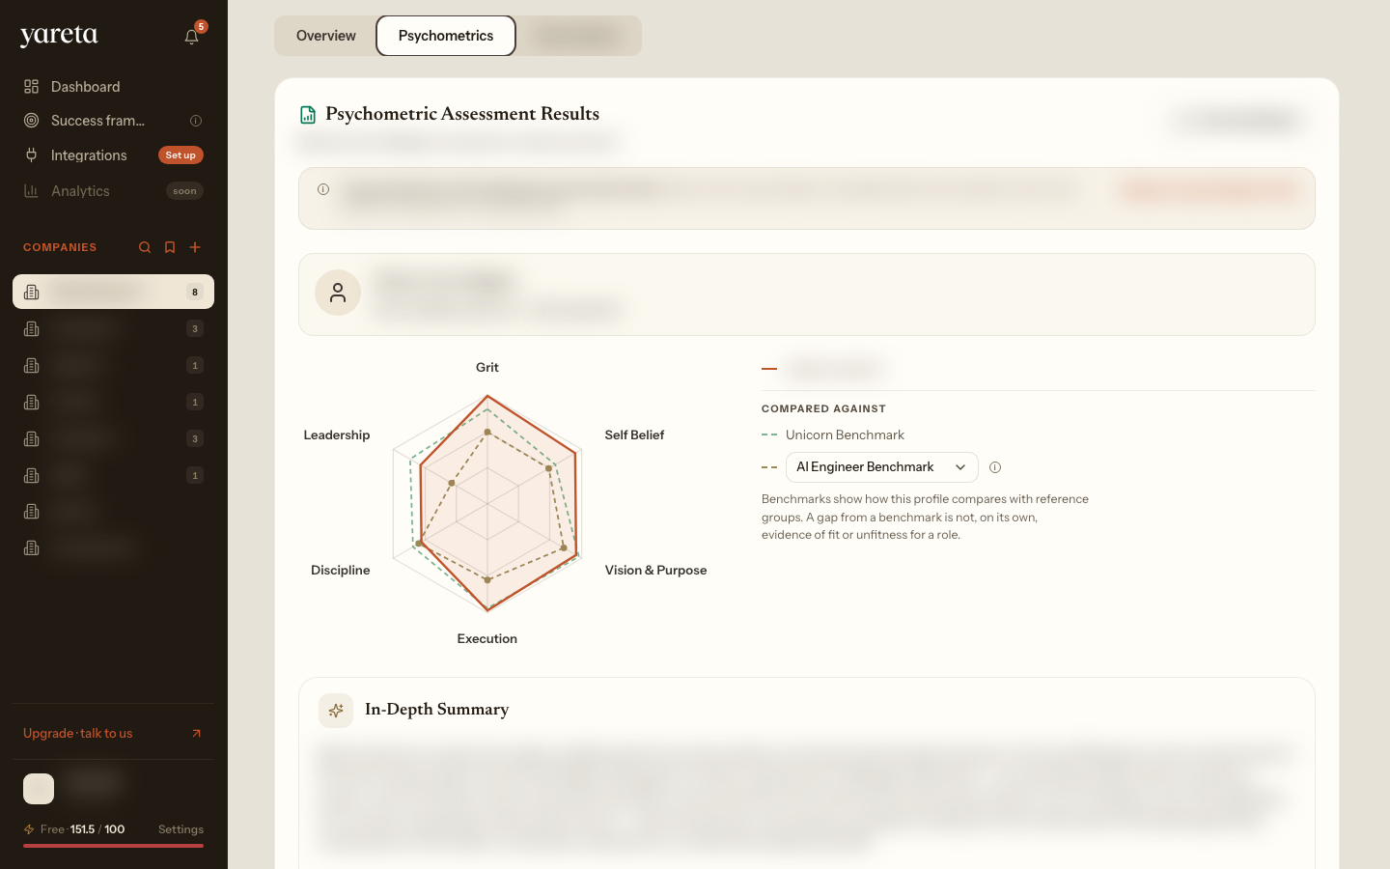Click the Analytics bar chart icon
This screenshot has width=1390, height=869.
coord(31,191)
